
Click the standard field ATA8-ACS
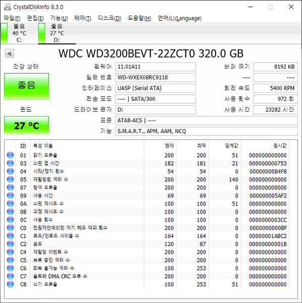(x=207, y=121)
